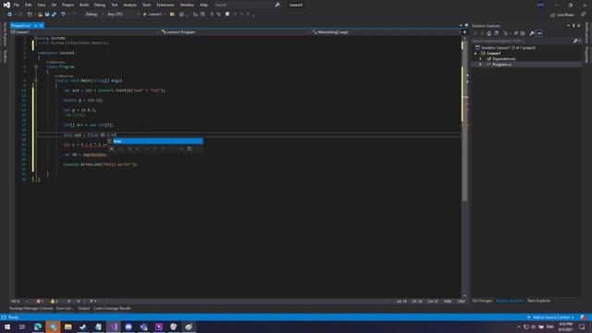This screenshot has width=592, height=333.
Task: Click the warning count indicator
Action: tap(54, 302)
